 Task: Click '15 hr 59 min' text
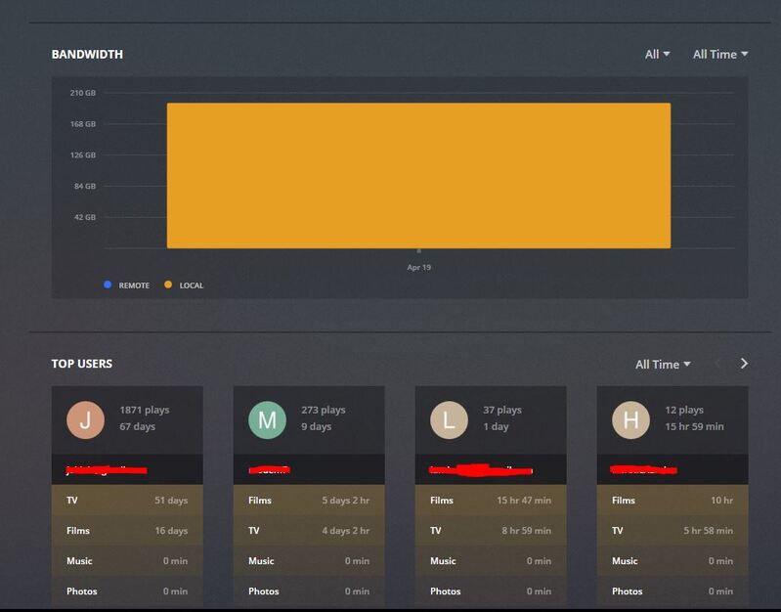[694, 426]
